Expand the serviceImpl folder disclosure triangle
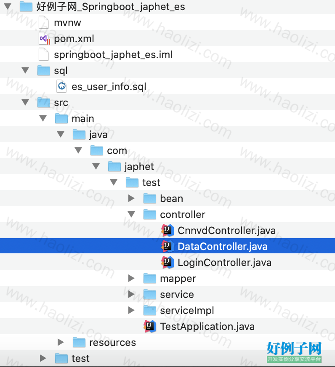This screenshot has width=335, height=367. pyautogui.click(x=131, y=310)
